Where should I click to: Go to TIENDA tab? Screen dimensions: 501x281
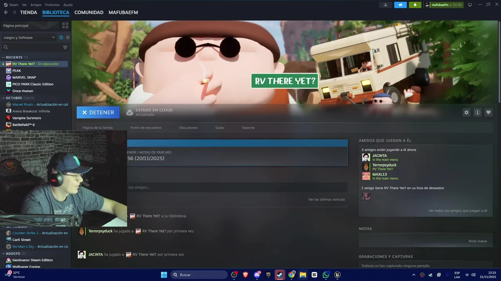coord(29,12)
